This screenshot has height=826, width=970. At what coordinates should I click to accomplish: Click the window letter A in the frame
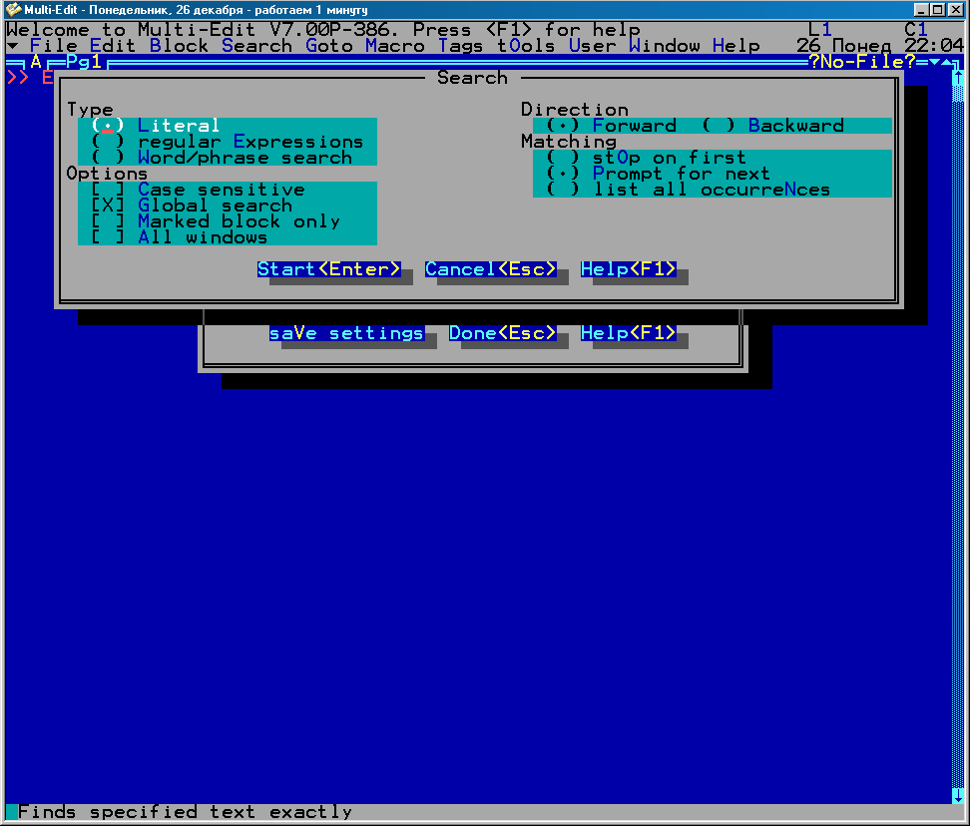tap(36, 62)
